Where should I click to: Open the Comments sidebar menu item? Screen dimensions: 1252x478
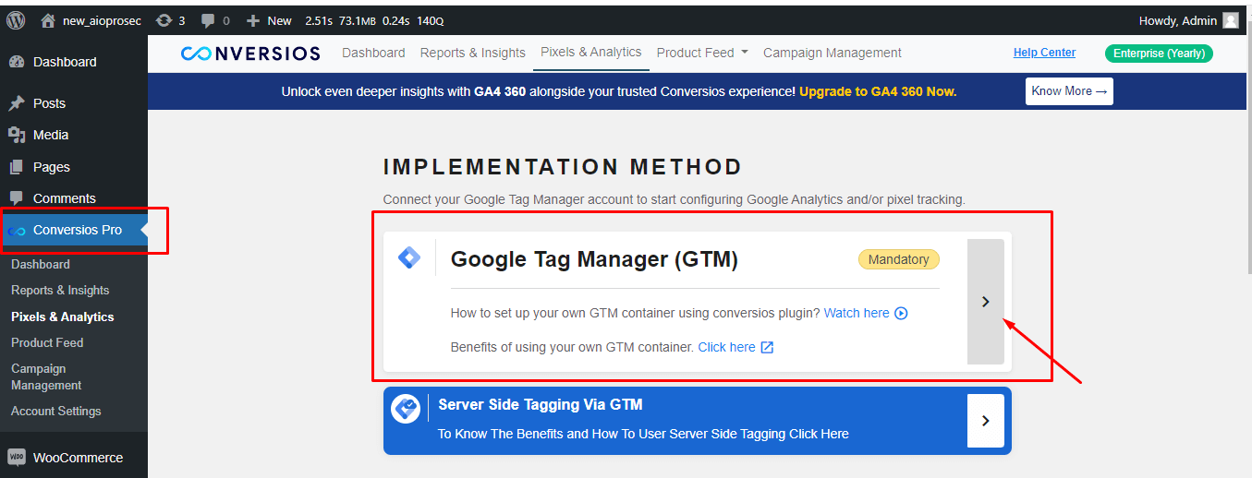click(74, 198)
